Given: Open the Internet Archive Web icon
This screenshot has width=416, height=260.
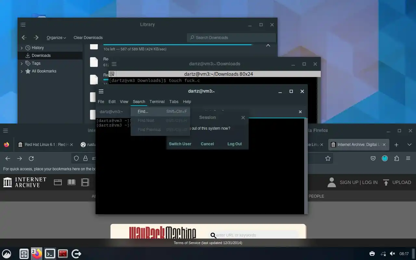Looking at the screenshot, I should pos(58,182).
